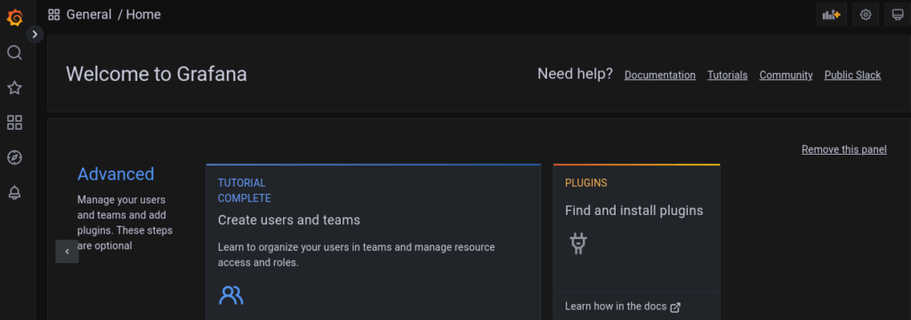This screenshot has width=911, height=320.
Task: Open Starred dashboards from sidebar
Action: coord(14,88)
